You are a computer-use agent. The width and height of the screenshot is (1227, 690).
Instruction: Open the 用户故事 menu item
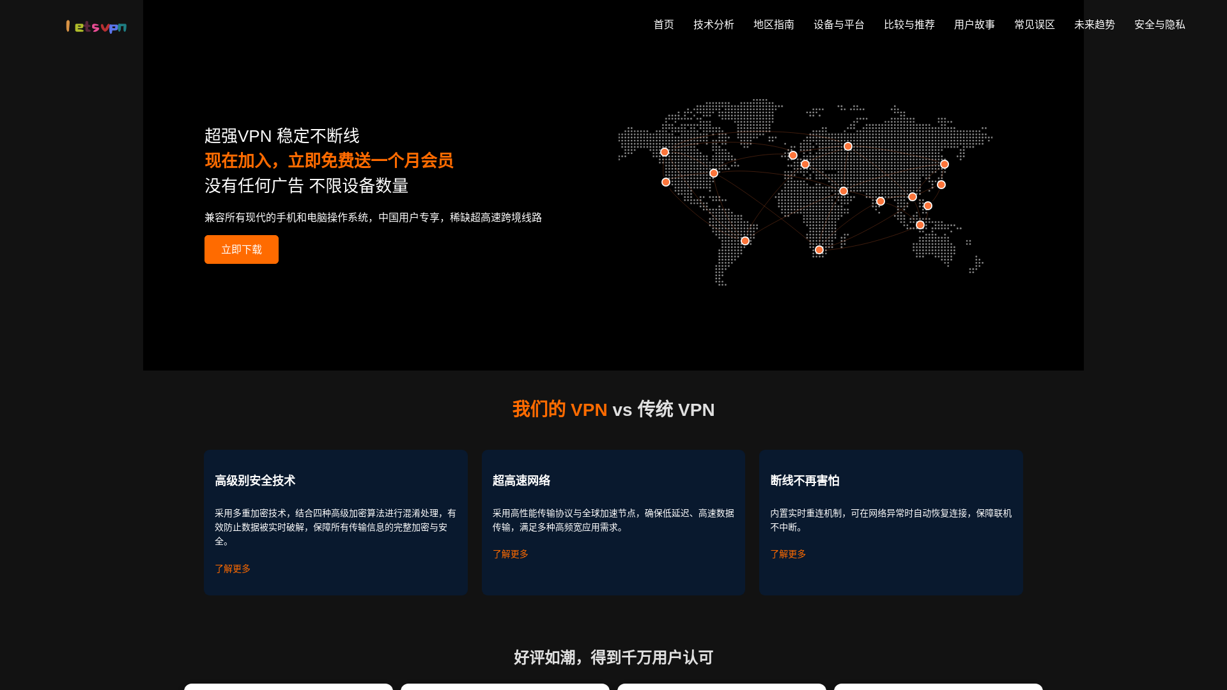coord(974,24)
